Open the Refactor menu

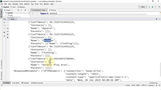[x=27, y=4]
